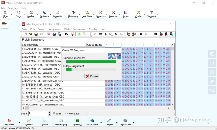Open the Clocks tool

(x=138, y=14)
